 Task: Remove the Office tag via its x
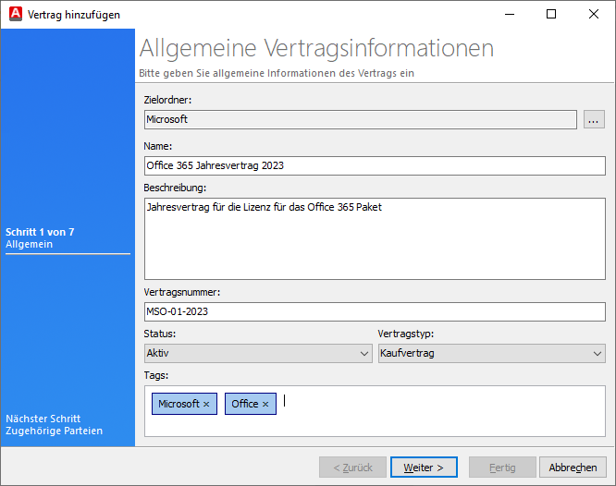pyautogui.click(x=265, y=404)
